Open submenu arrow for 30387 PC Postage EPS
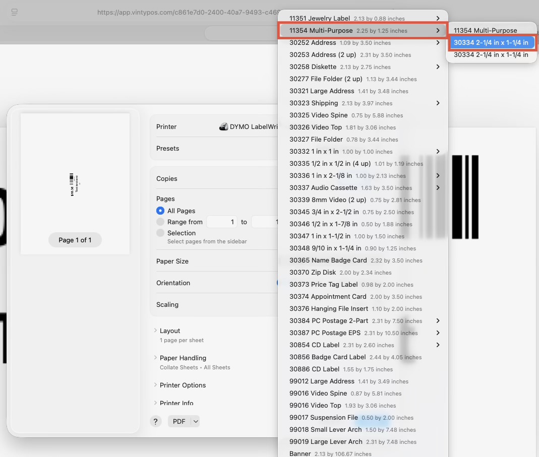The height and width of the screenshot is (457, 539). [x=438, y=333]
